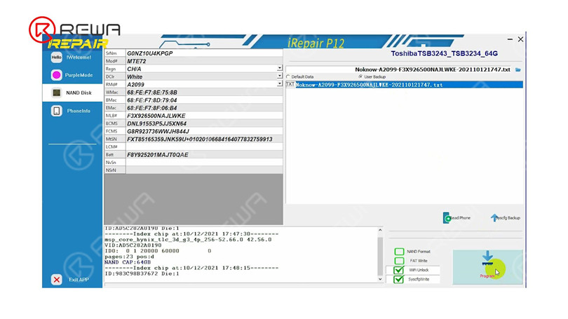Close the iRepair P12 window

[x=520, y=39]
